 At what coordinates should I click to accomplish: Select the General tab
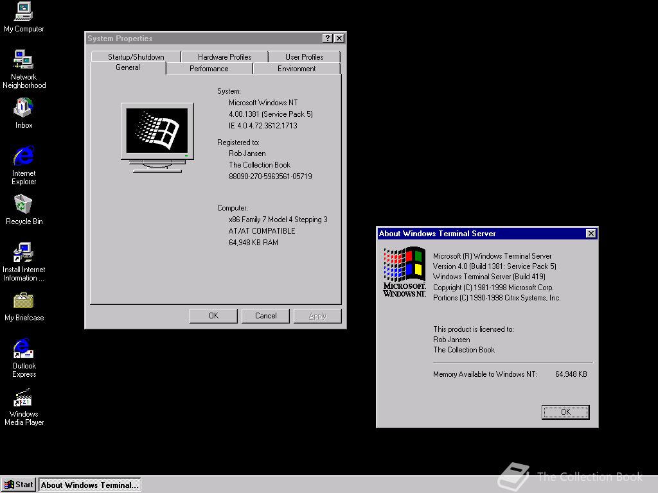pyautogui.click(x=128, y=67)
